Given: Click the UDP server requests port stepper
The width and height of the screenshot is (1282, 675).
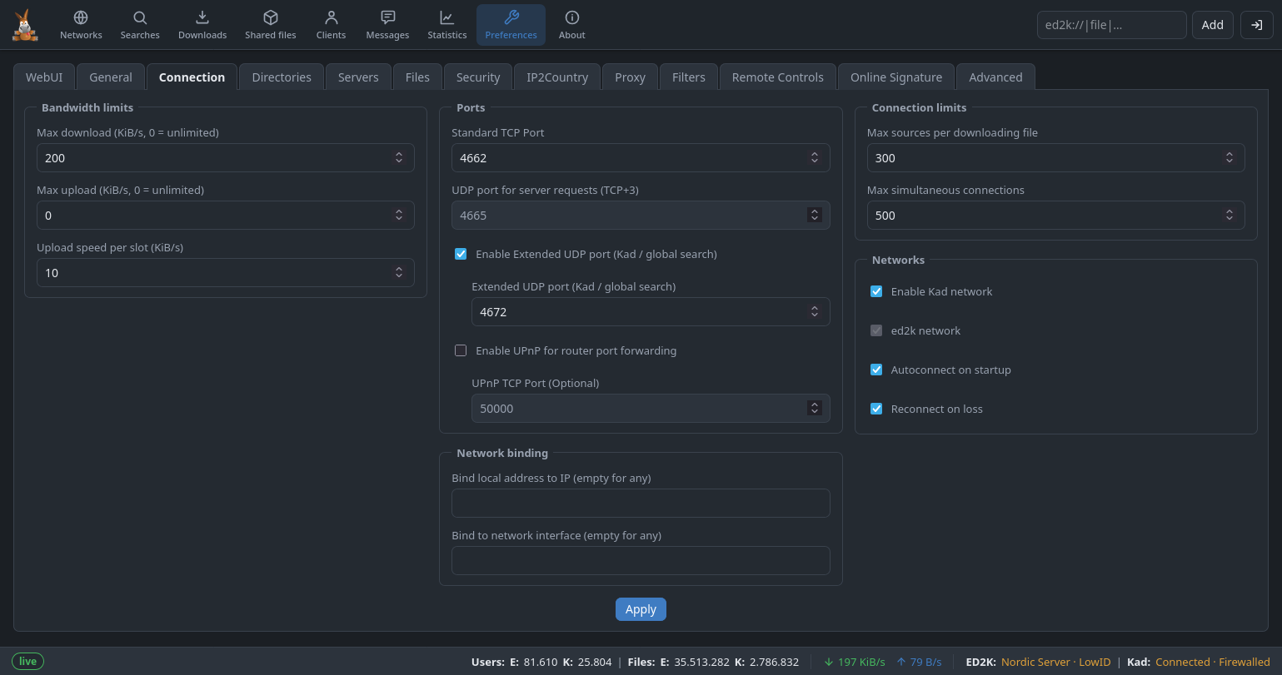Looking at the screenshot, I should tap(815, 215).
